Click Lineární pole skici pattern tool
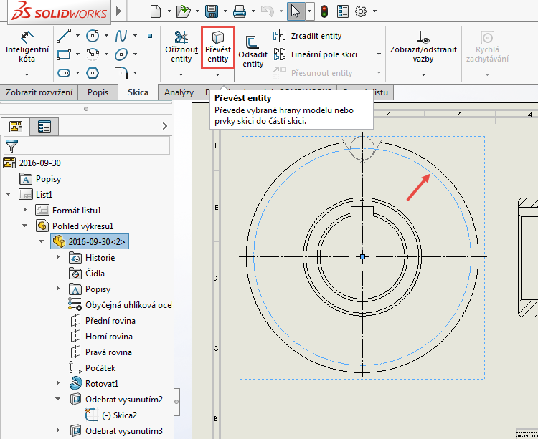 tap(315, 54)
